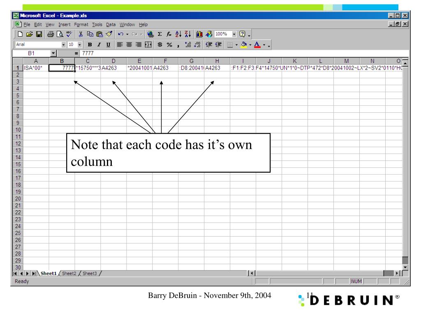Save the workbook with the floppy disk icon

pos(39,34)
